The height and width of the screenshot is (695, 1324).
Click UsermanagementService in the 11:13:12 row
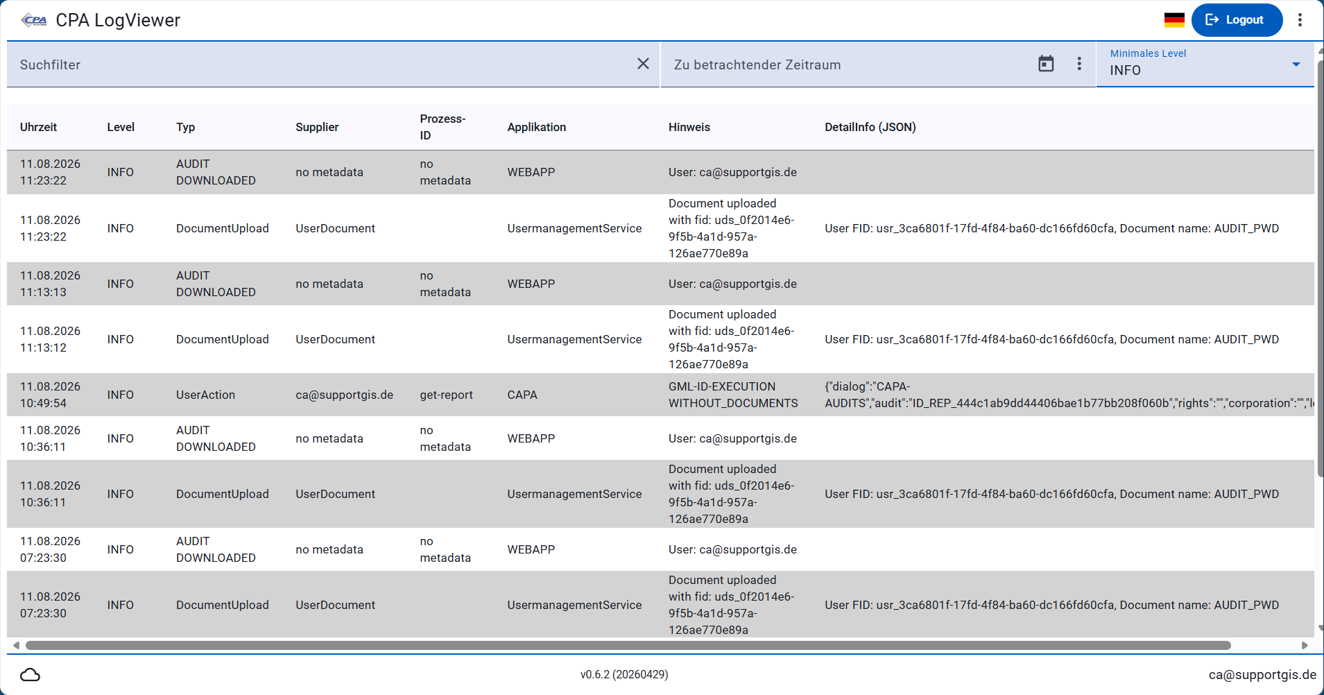pyautogui.click(x=574, y=339)
